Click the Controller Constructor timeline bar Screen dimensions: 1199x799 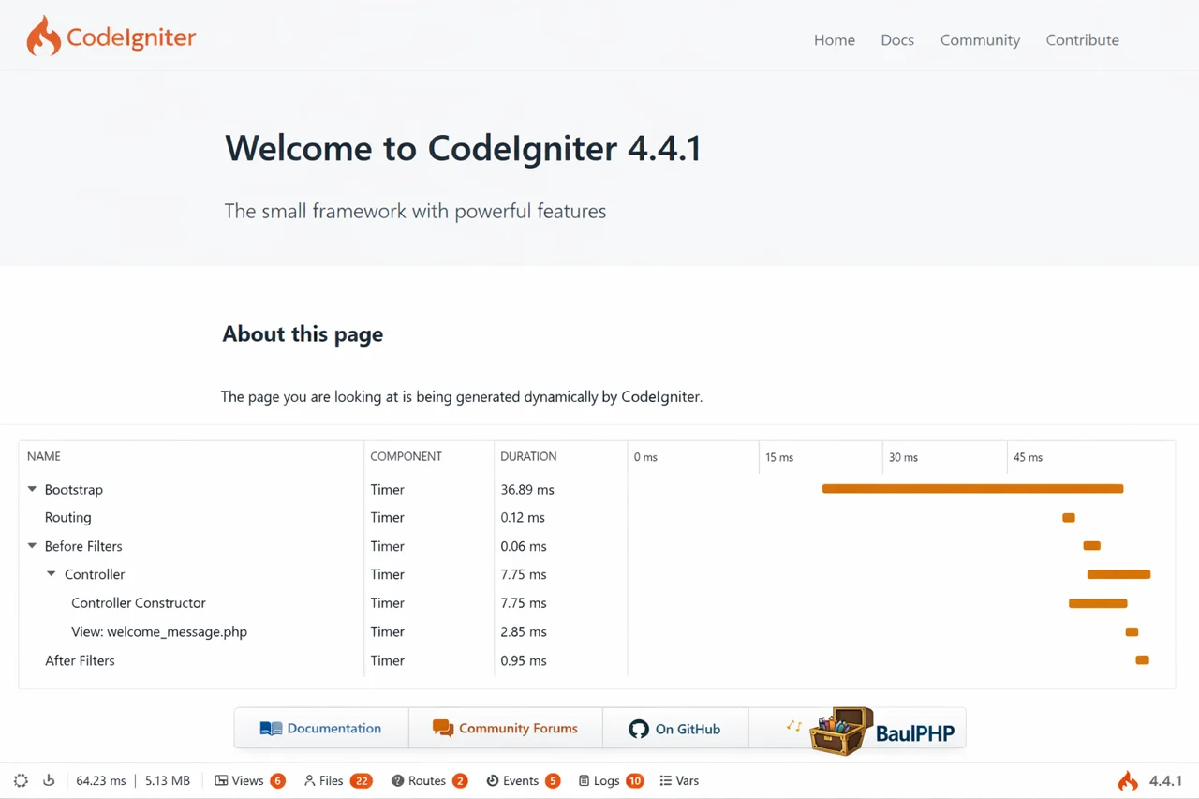[x=1098, y=603]
